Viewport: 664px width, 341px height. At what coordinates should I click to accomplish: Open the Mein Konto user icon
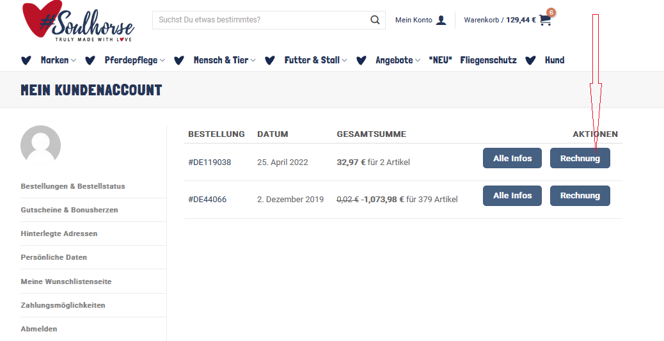pos(441,20)
